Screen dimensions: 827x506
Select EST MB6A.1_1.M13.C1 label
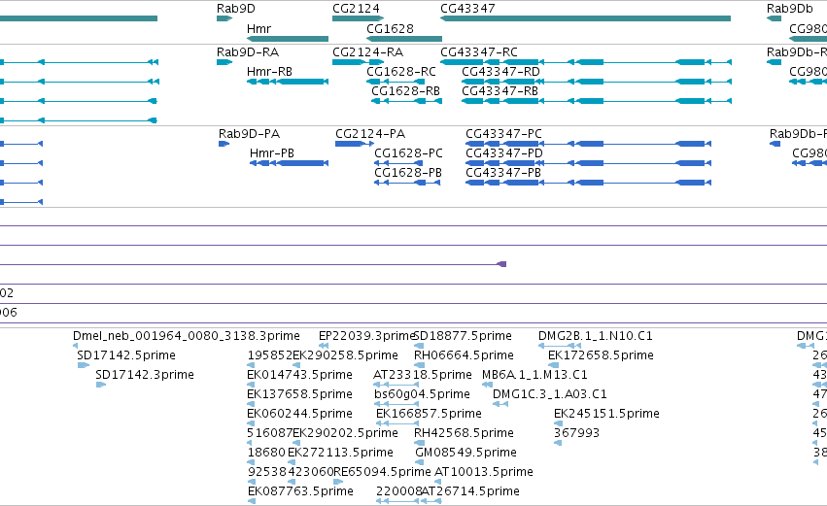point(534,375)
